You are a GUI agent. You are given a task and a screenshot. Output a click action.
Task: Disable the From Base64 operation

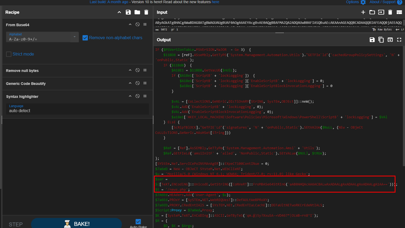point(138,24)
